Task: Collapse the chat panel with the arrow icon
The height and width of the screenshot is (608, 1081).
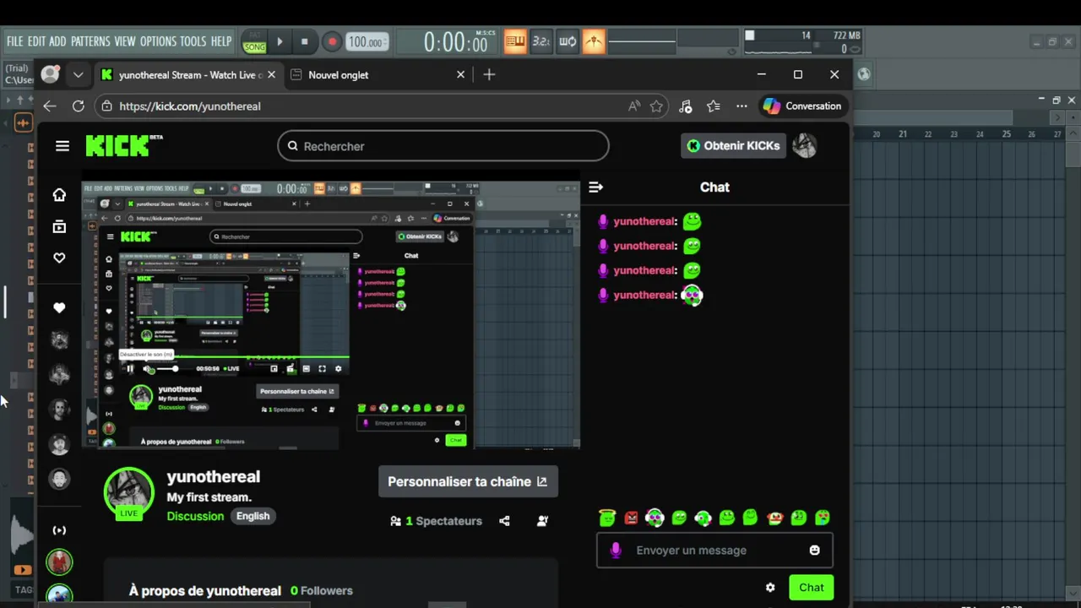Action: click(595, 187)
